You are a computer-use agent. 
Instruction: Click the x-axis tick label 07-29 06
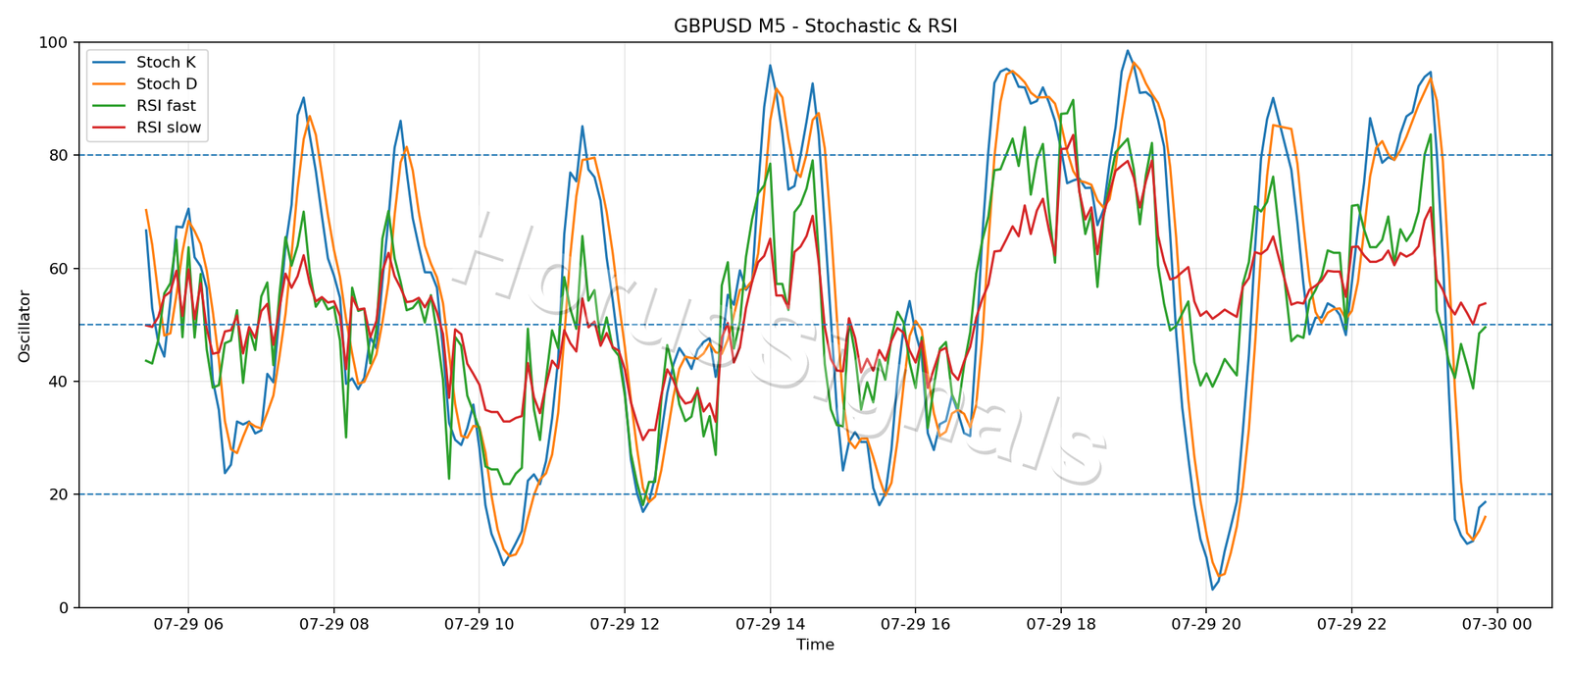click(x=187, y=624)
